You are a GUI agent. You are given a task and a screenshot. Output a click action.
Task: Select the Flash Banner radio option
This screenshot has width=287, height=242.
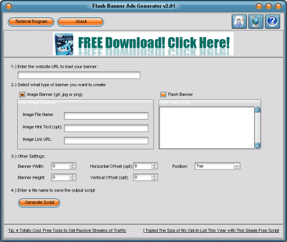(x=163, y=94)
